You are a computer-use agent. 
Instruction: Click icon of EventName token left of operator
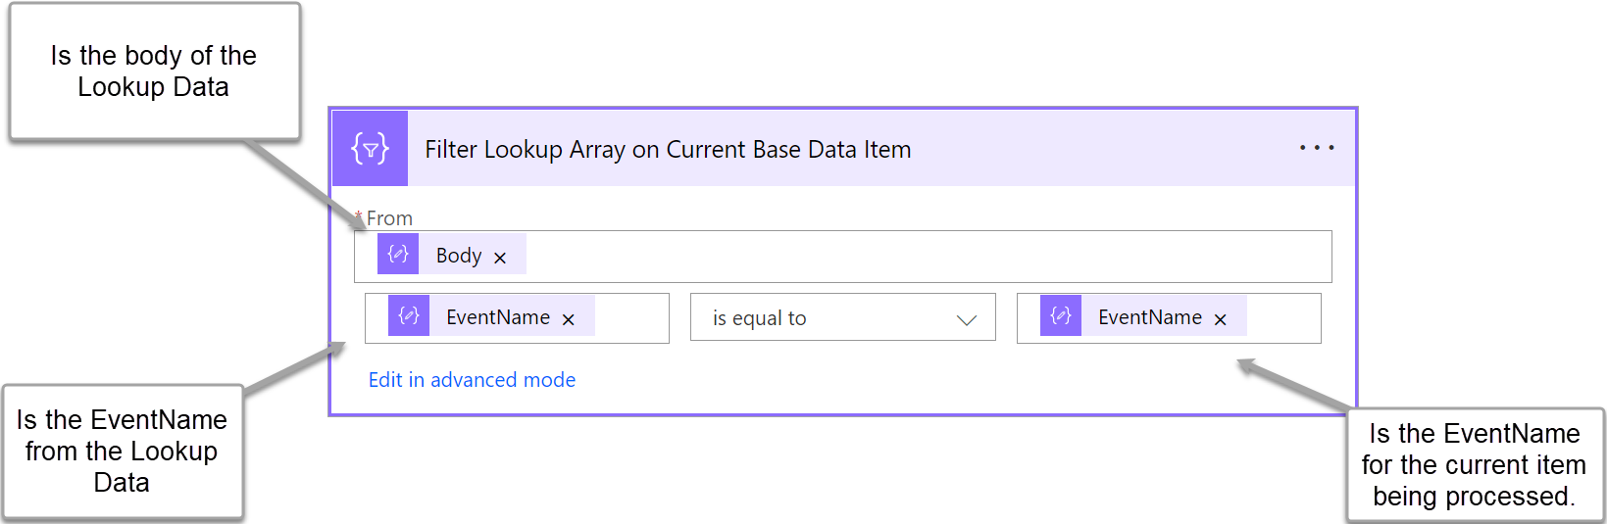tap(409, 316)
